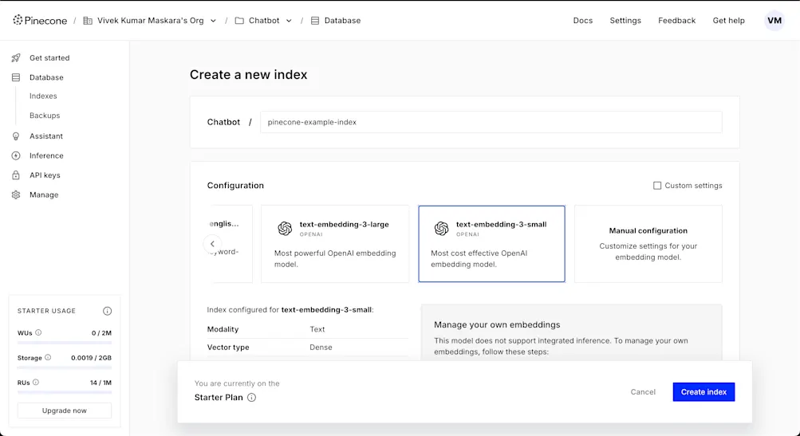Click the organization building icon in breadcrumb
This screenshot has height=436, width=800.
click(88, 21)
